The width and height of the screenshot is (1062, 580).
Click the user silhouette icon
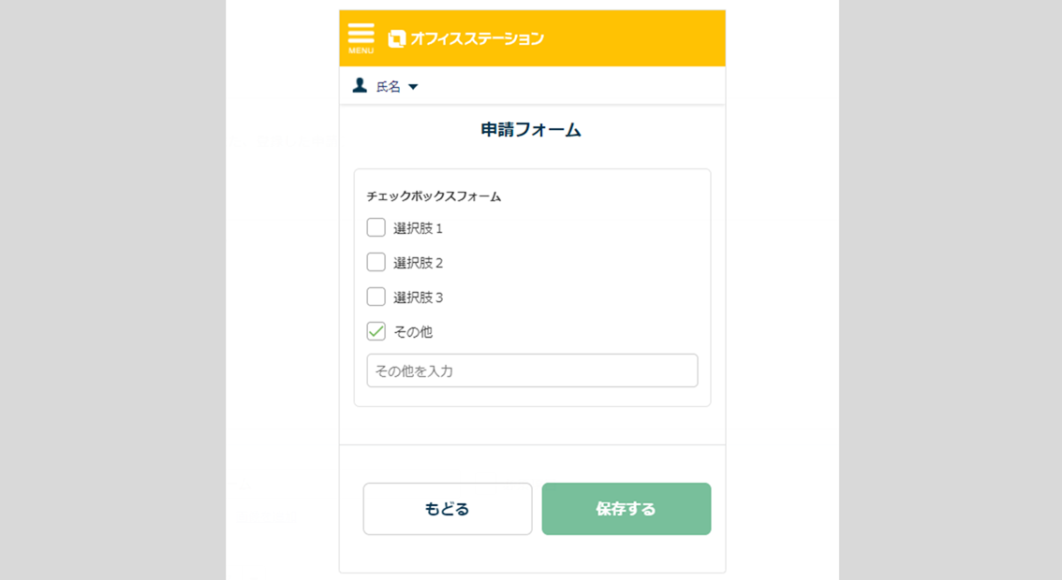point(360,86)
